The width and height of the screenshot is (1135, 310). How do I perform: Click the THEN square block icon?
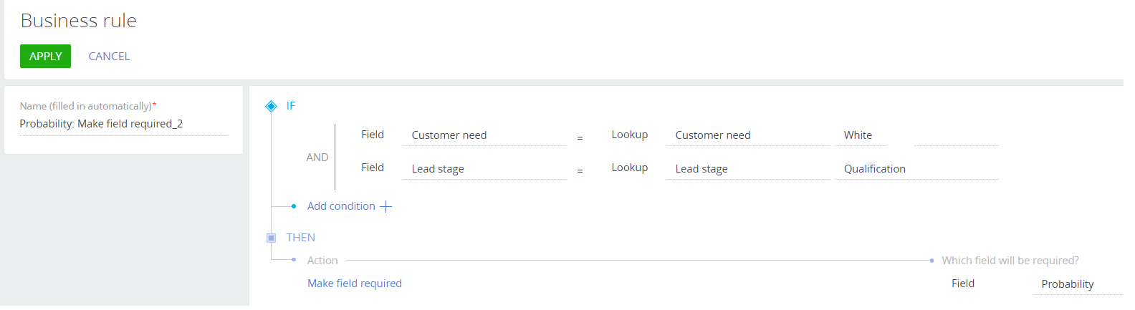(271, 238)
